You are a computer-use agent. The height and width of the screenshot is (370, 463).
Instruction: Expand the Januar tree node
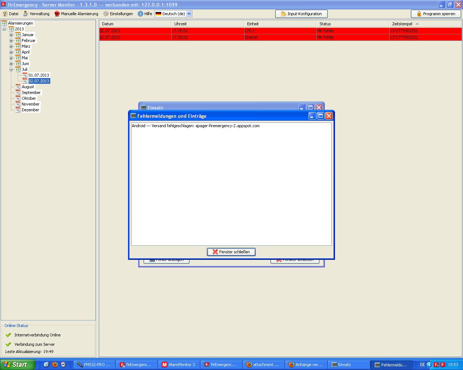click(x=11, y=35)
